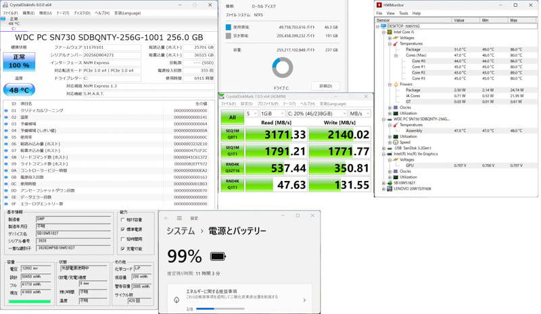The height and width of the screenshot is (314, 541).
Task: Open the HWMonitor View menu
Action: coord(391,13)
